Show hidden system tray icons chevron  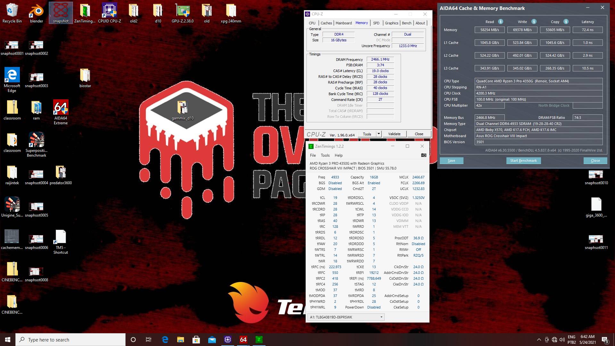[x=539, y=340]
